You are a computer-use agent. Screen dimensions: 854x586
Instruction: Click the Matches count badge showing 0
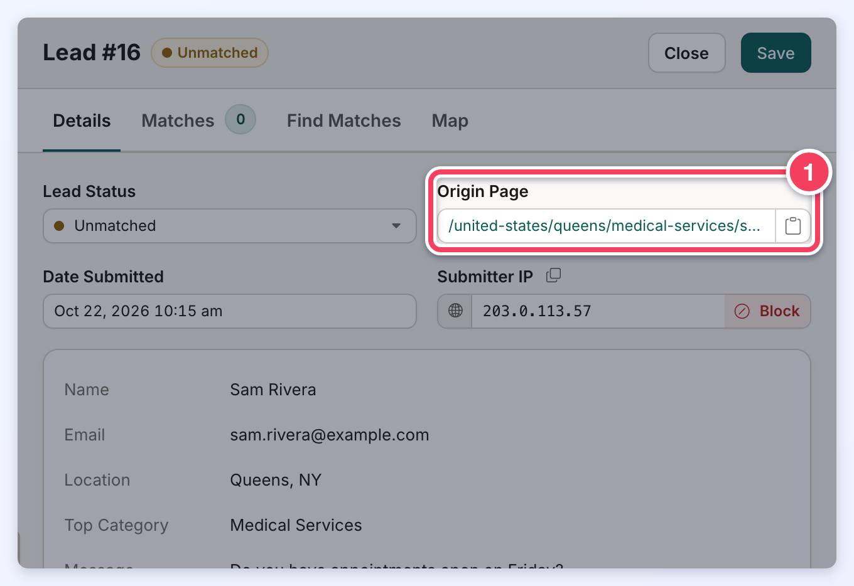[x=241, y=119]
